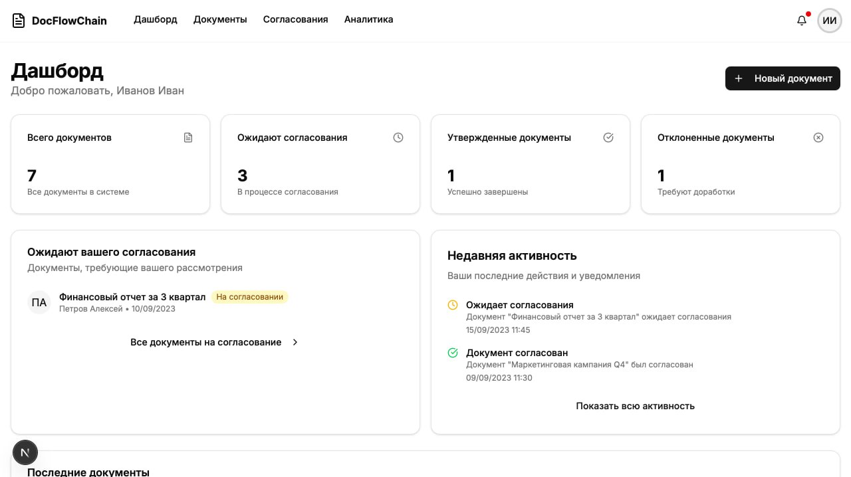Go to the Дашборд menu item
This screenshot has height=477, width=851.
156,19
